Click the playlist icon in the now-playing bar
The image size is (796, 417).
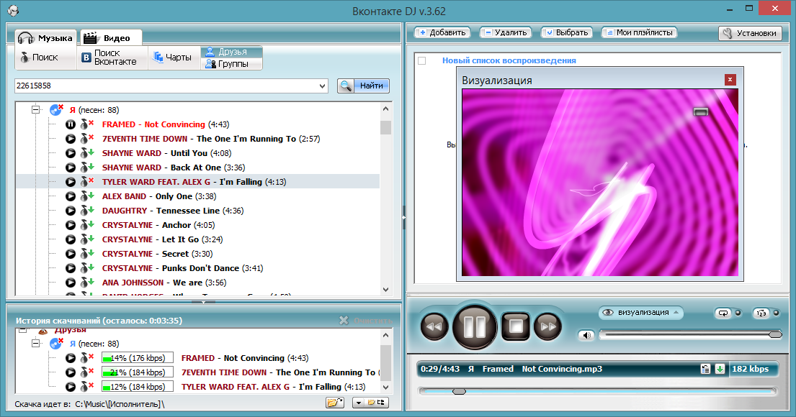click(705, 369)
